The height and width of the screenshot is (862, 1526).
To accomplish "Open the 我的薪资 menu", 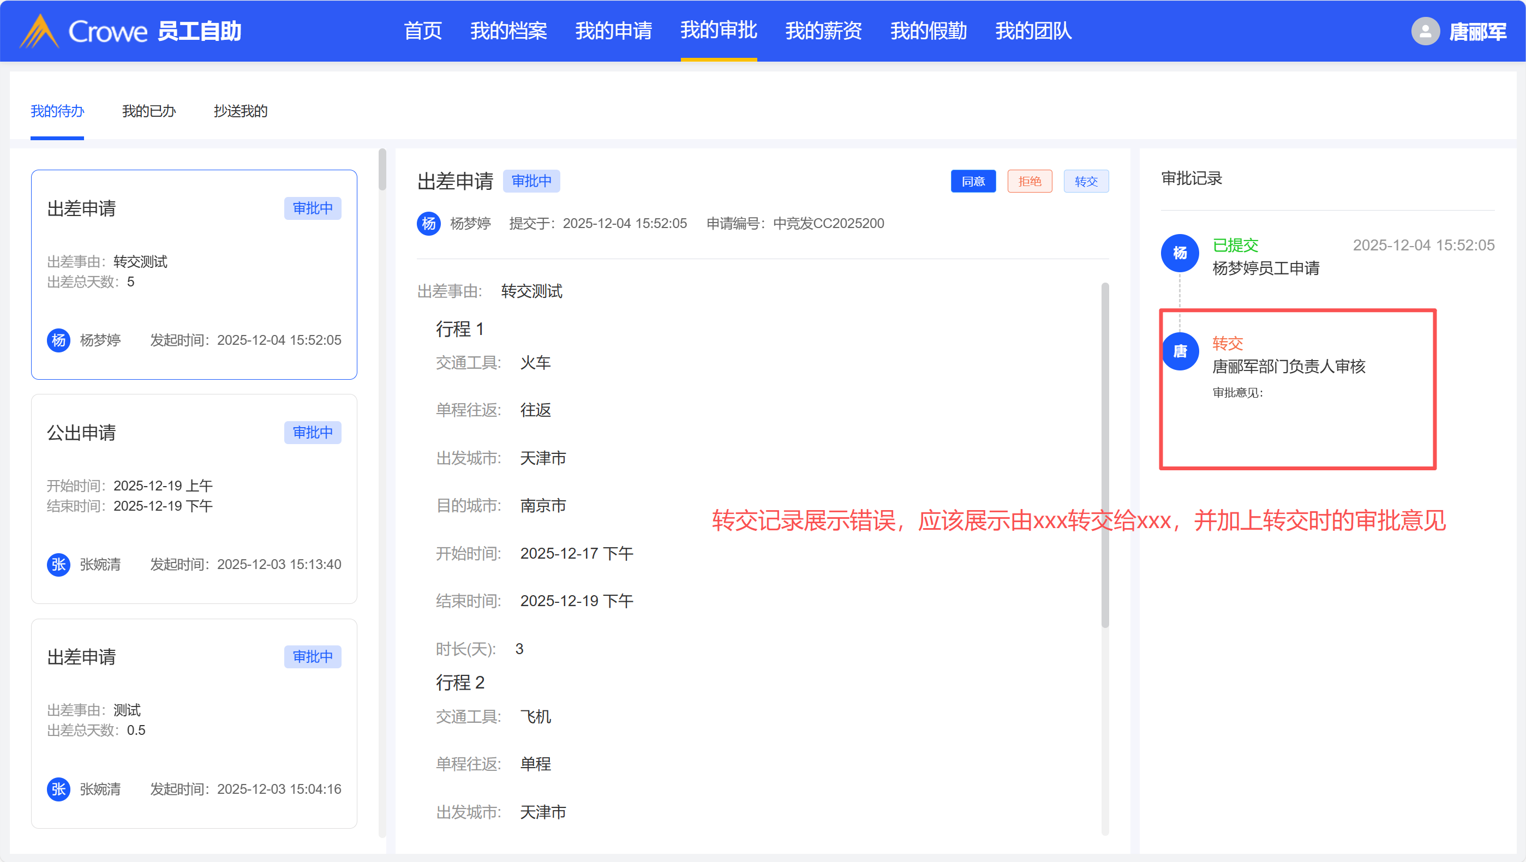I will (823, 31).
